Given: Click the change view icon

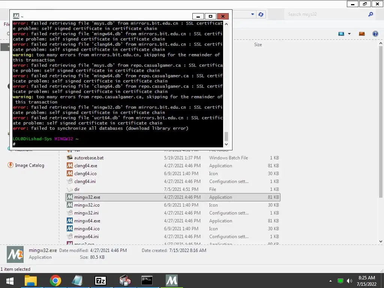Looking at the screenshot, I should [341, 34].
